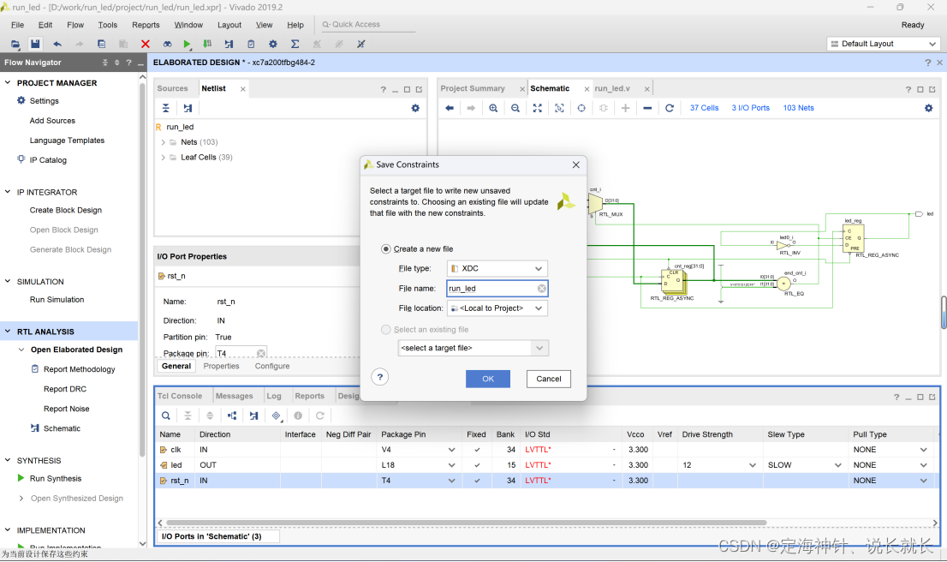Select the 'Select an existing file' radio button
The width and height of the screenshot is (947, 562).
[x=386, y=330]
